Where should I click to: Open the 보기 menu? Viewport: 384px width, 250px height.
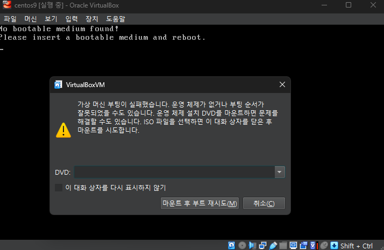pyautogui.click(x=51, y=19)
